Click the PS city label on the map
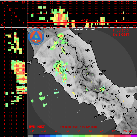The height and width of the screenshot is (137, 137). pyautogui.click(x=80, y=34)
